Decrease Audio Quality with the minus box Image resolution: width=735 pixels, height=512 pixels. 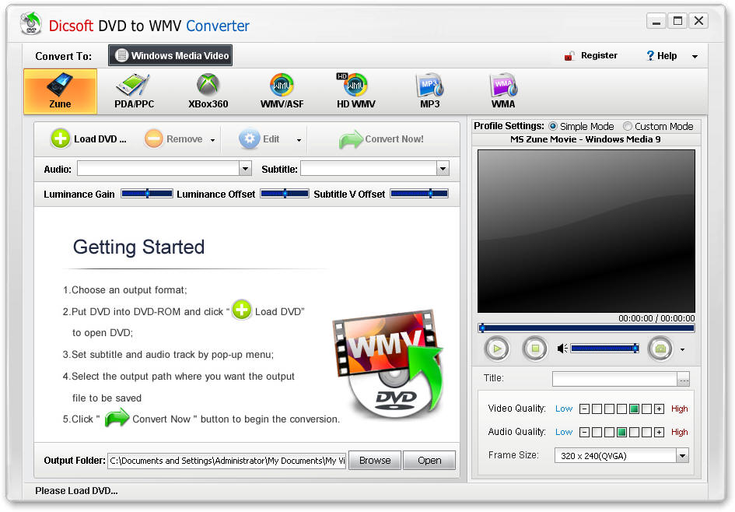pos(584,433)
